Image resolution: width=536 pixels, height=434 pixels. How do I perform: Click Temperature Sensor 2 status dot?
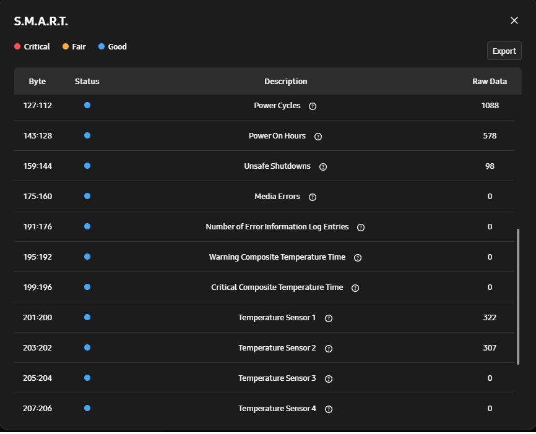point(87,347)
